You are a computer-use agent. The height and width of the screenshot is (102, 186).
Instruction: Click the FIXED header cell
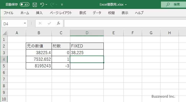(x=87, y=46)
